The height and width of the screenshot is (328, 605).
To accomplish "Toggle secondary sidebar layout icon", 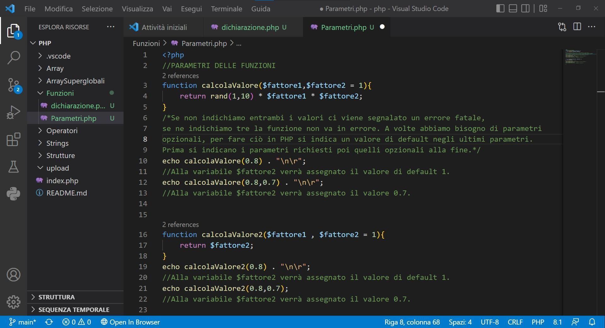I will [525, 8].
